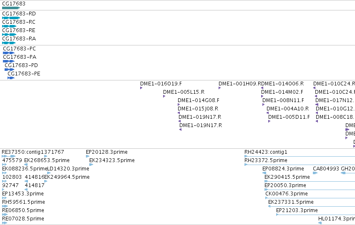Click the CG17683-PC protein glyph

[9, 53]
